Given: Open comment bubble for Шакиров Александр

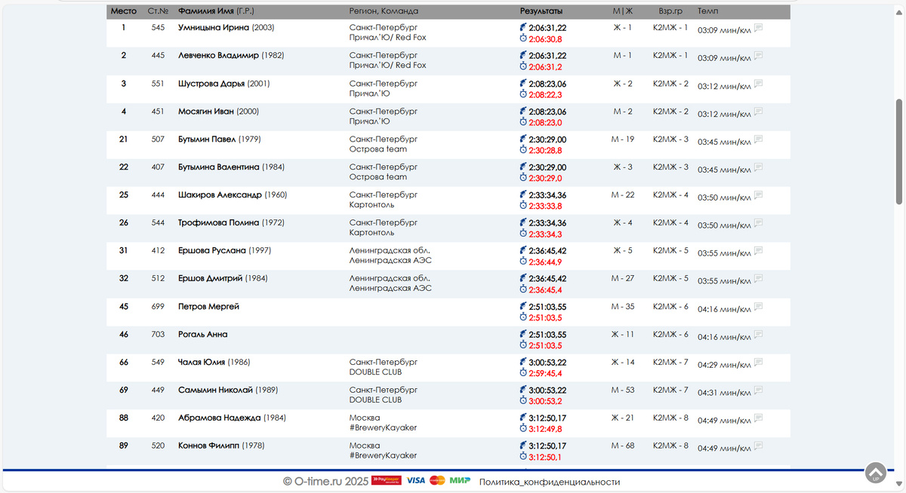Looking at the screenshot, I should click(x=758, y=195).
